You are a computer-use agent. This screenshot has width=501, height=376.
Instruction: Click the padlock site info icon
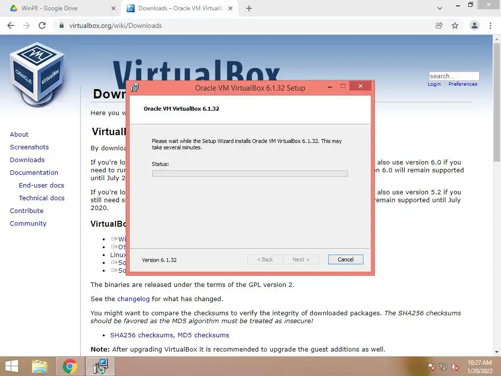[x=62, y=25]
